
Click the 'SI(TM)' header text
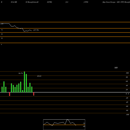[49, 2]
